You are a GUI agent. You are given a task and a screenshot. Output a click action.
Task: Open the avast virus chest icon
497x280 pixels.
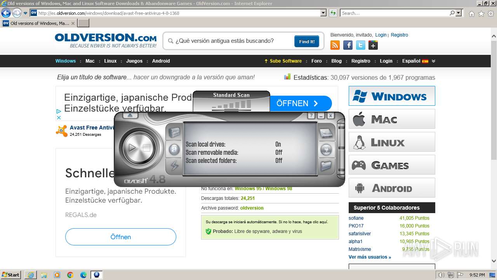[x=174, y=133]
